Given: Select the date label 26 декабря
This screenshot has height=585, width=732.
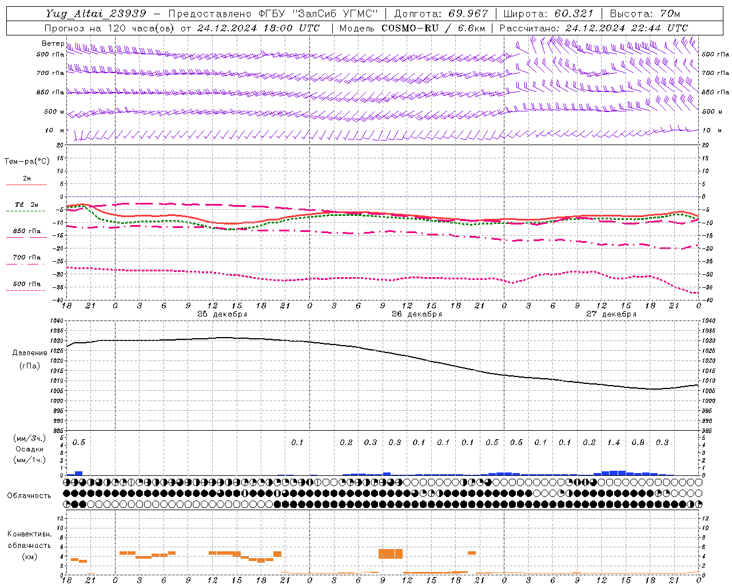Looking at the screenshot, I should [417, 314].
